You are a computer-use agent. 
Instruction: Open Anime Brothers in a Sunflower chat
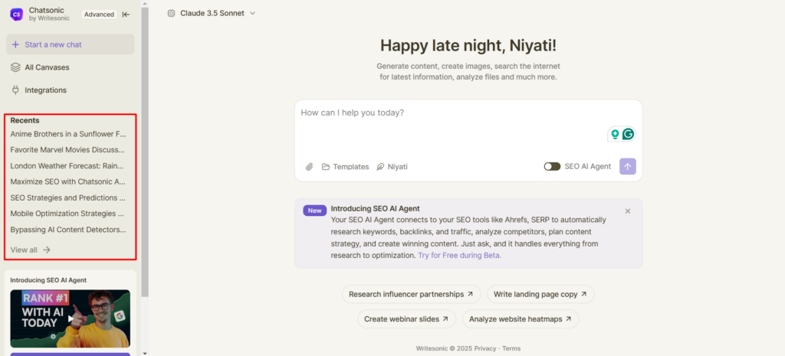pyautogui.click(x=68, y=134)
